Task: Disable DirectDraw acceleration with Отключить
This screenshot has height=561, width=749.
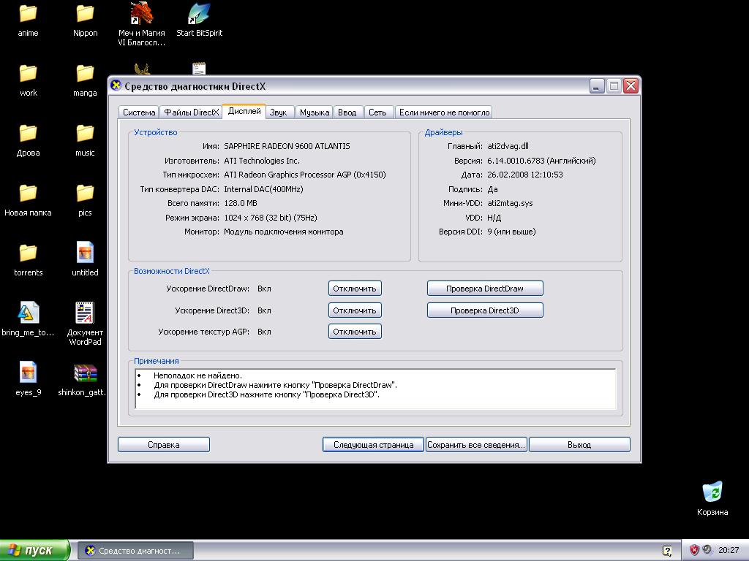Action: tap(355, 289)
